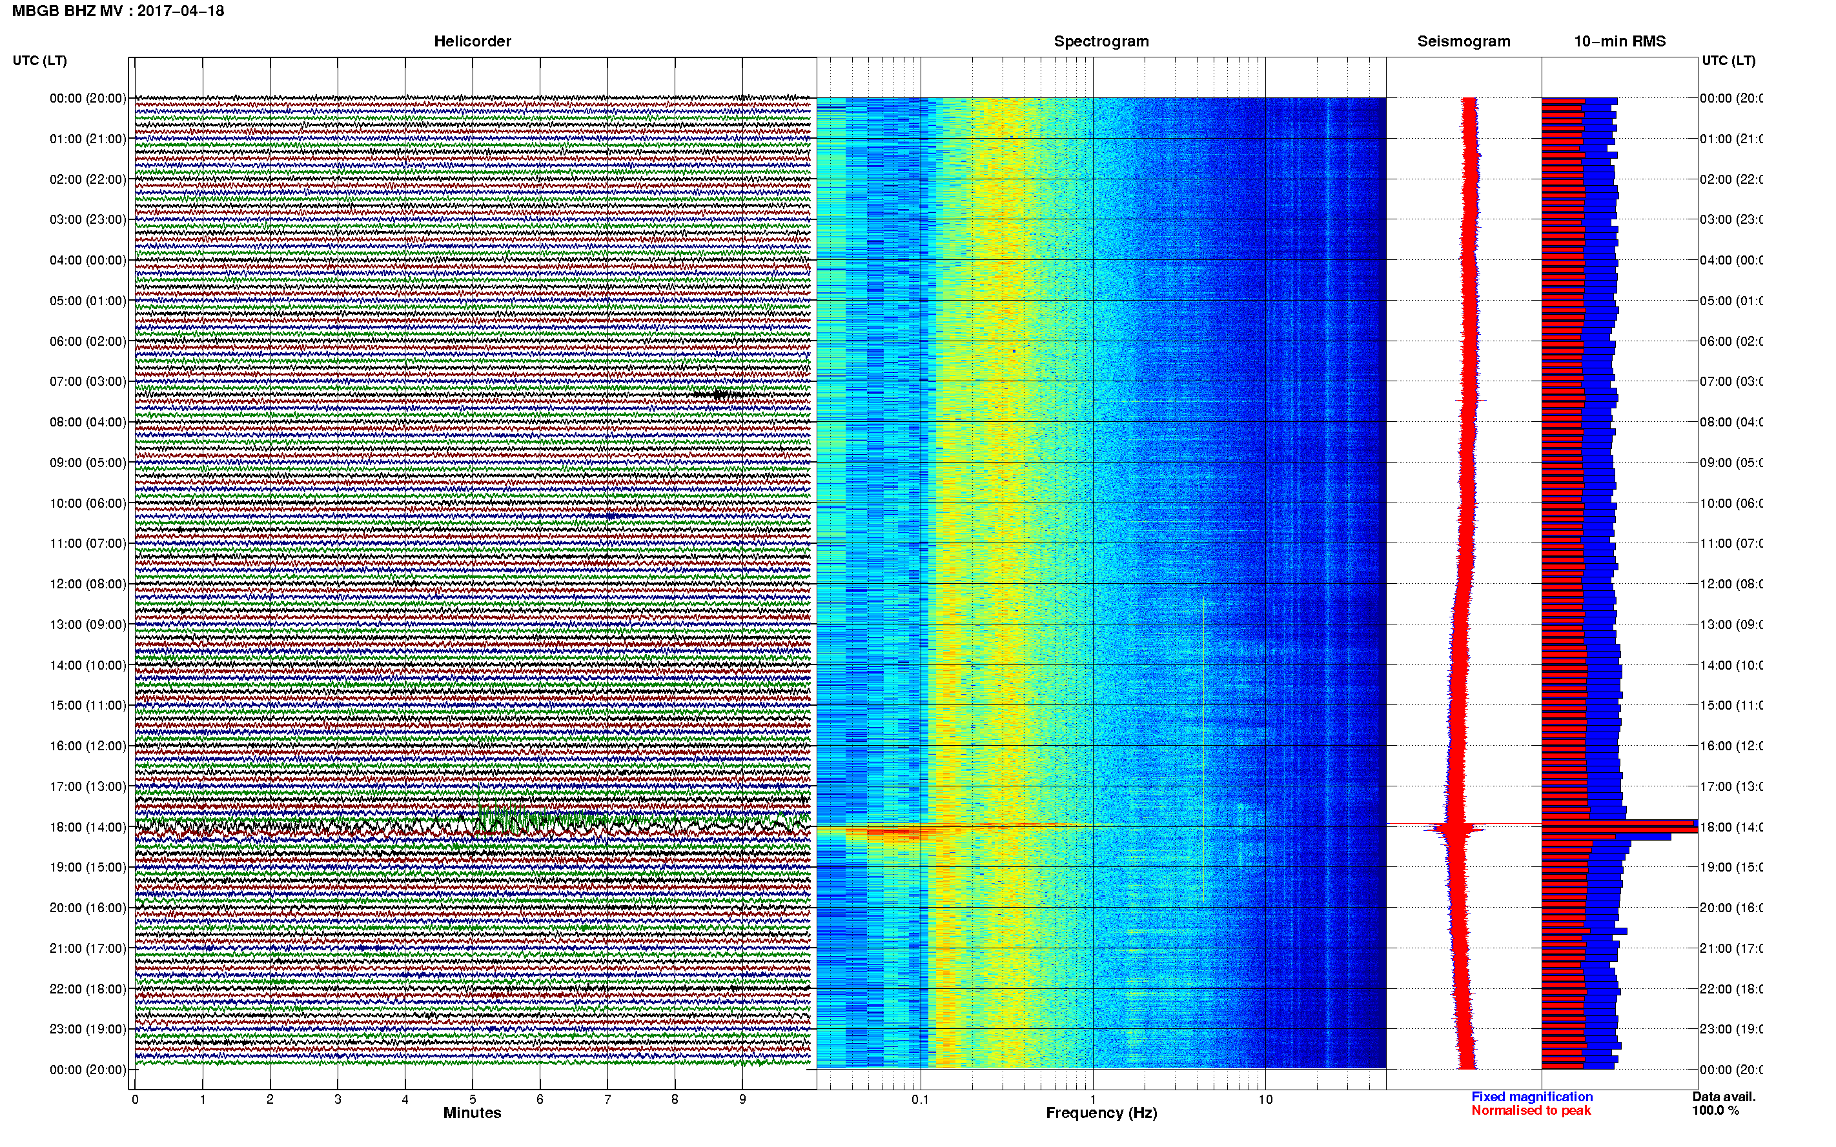Click the Seismogram panel heading
Screen dimensions: 1836x1147
tap(1464, 42)
